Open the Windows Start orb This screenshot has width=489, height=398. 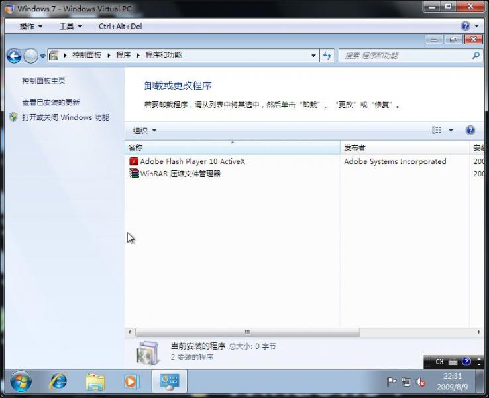point(21,381)
